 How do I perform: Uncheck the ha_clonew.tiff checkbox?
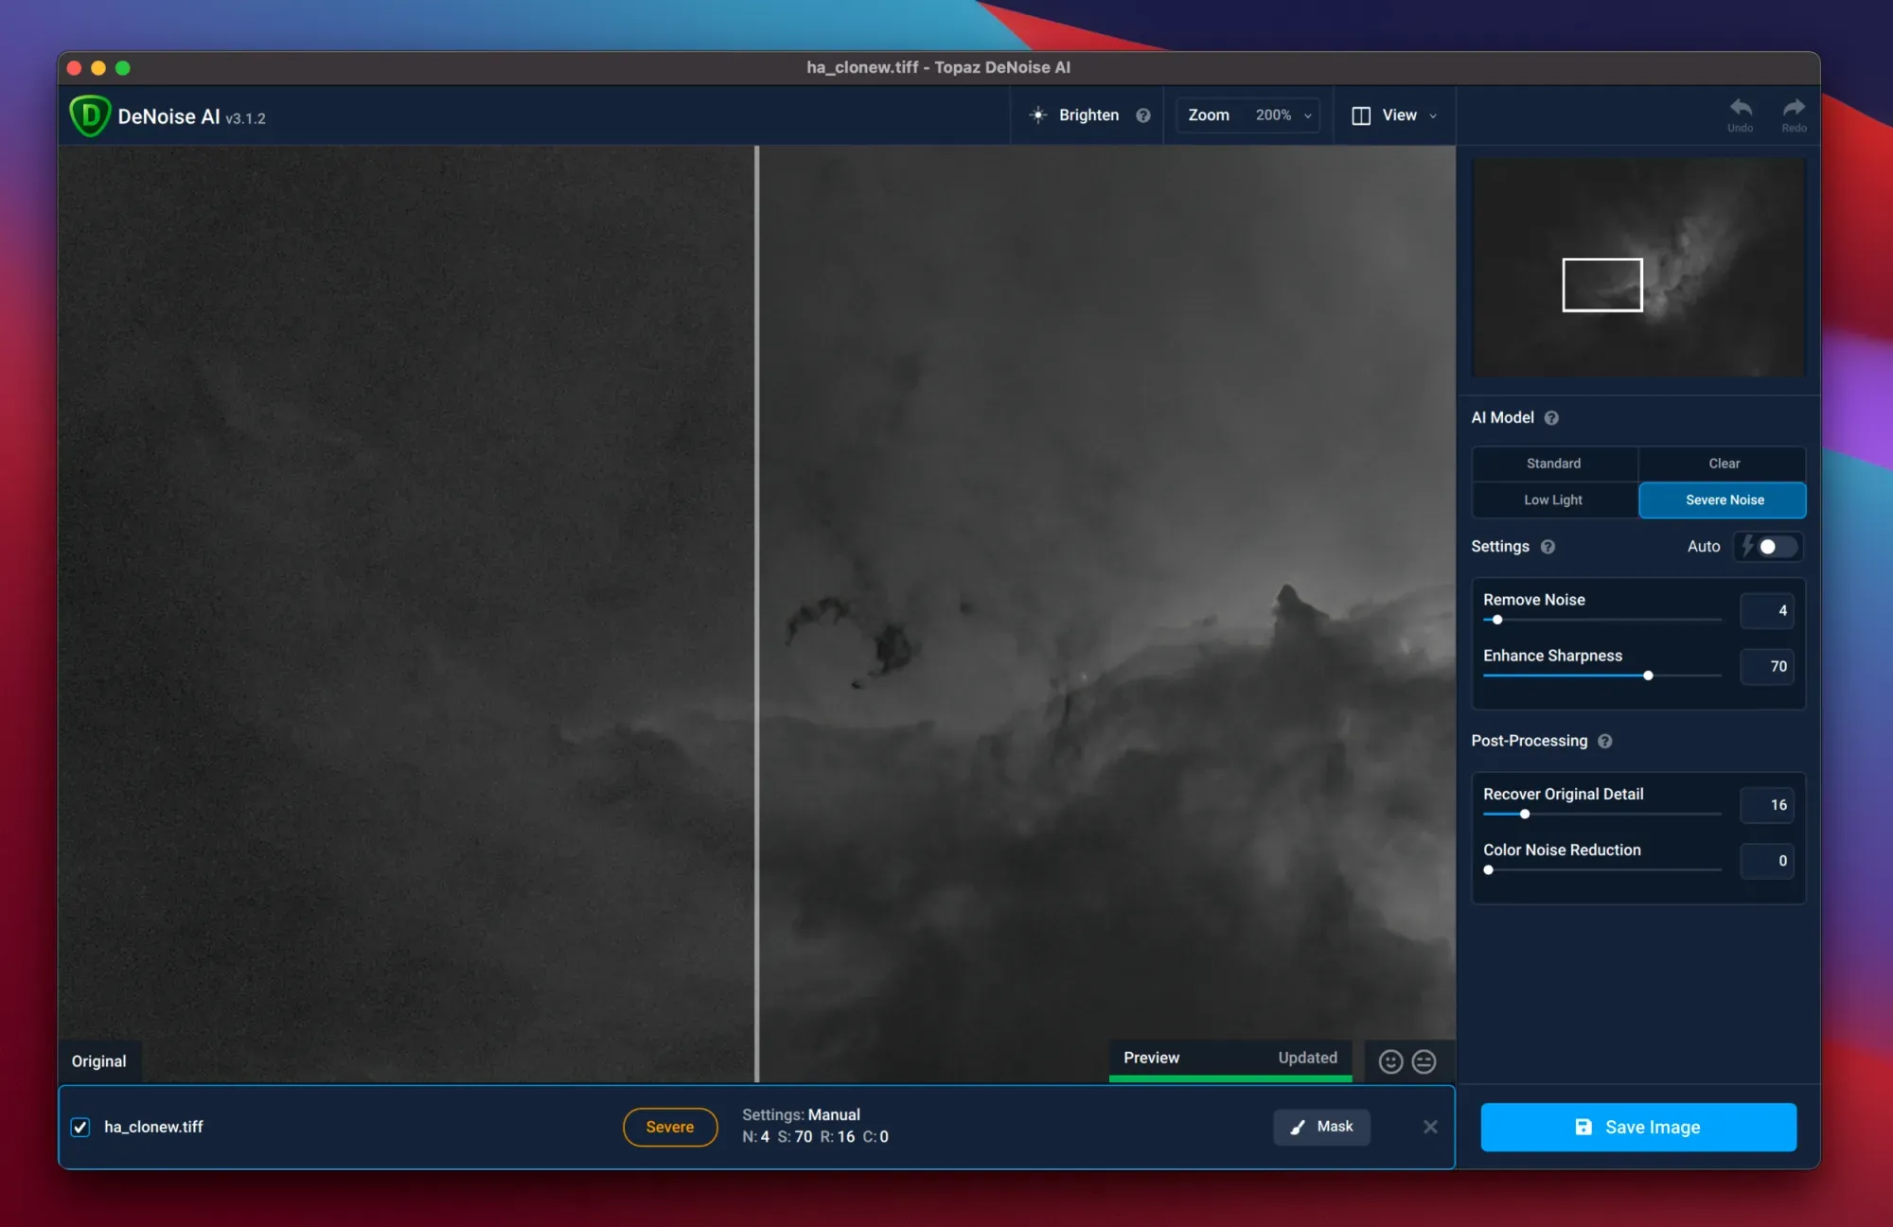click(80, 1127)
